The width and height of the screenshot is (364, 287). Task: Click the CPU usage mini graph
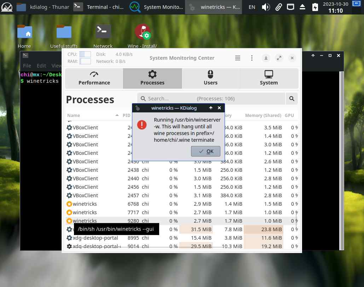pyautogui.click(x=85, y=54)
